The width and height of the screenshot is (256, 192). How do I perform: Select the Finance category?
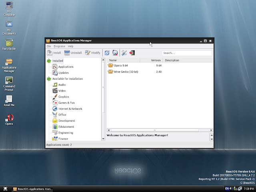[x=63, y=139]
